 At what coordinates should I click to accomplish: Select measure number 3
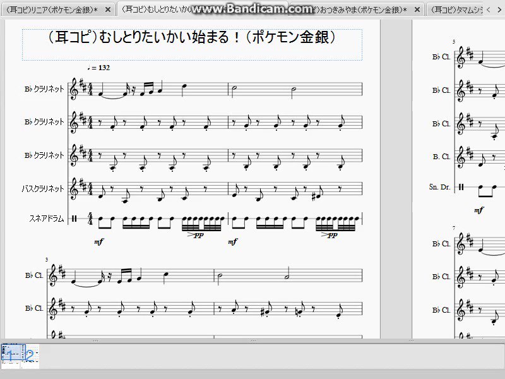click(47, 260)
